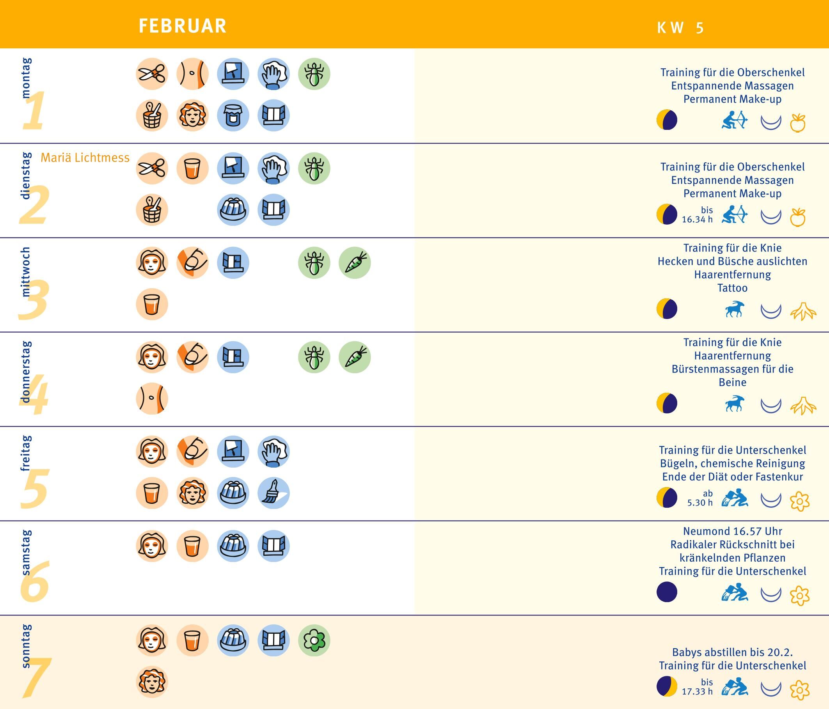Screen dimensions: 829x709
Task: Click the green flower icon on Sunday
Action: pyautogui.click(x=314, y=640)
